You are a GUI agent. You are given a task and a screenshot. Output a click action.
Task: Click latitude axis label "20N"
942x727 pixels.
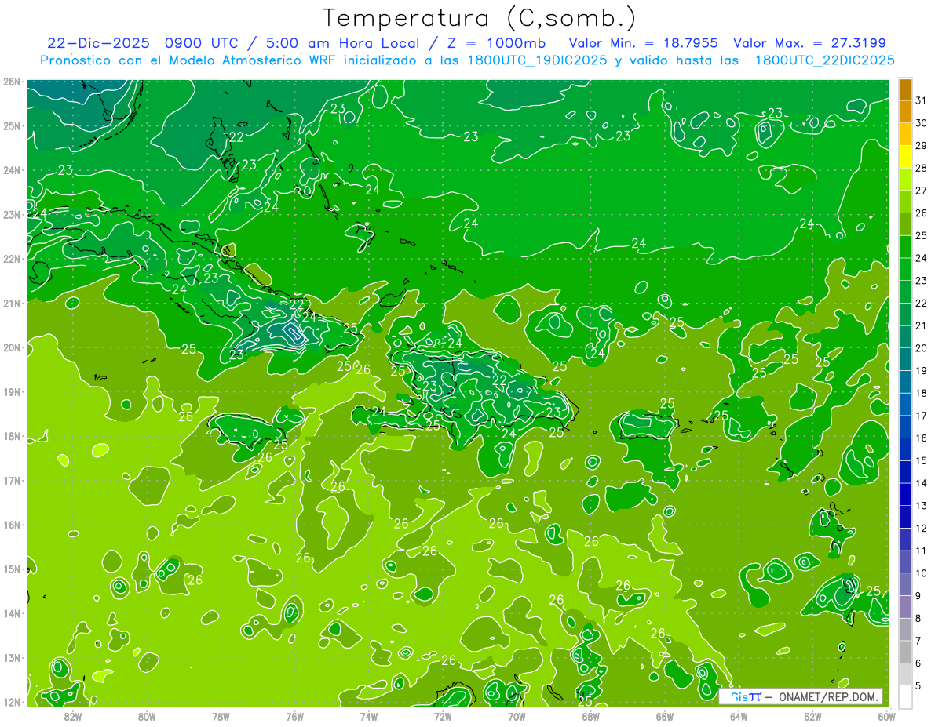[11, 347]
